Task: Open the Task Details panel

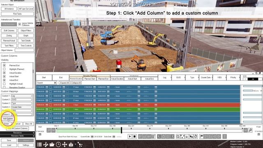Action: 26,41
